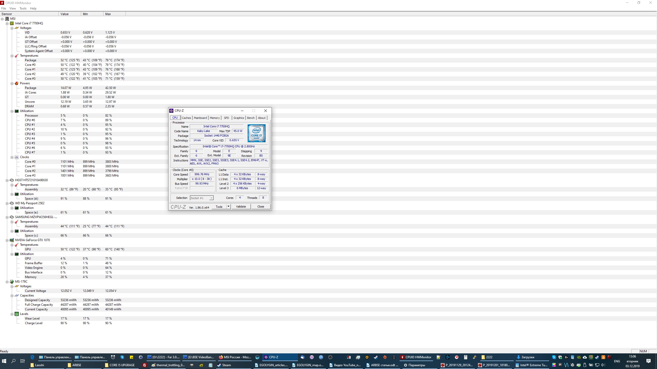The width and height of the screenshot is (657, 369).
Task: Click the green Levels icon
Action: click(17, 314)
